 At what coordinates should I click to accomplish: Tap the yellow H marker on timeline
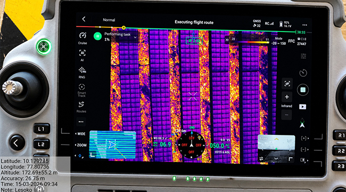coord(123,28)
